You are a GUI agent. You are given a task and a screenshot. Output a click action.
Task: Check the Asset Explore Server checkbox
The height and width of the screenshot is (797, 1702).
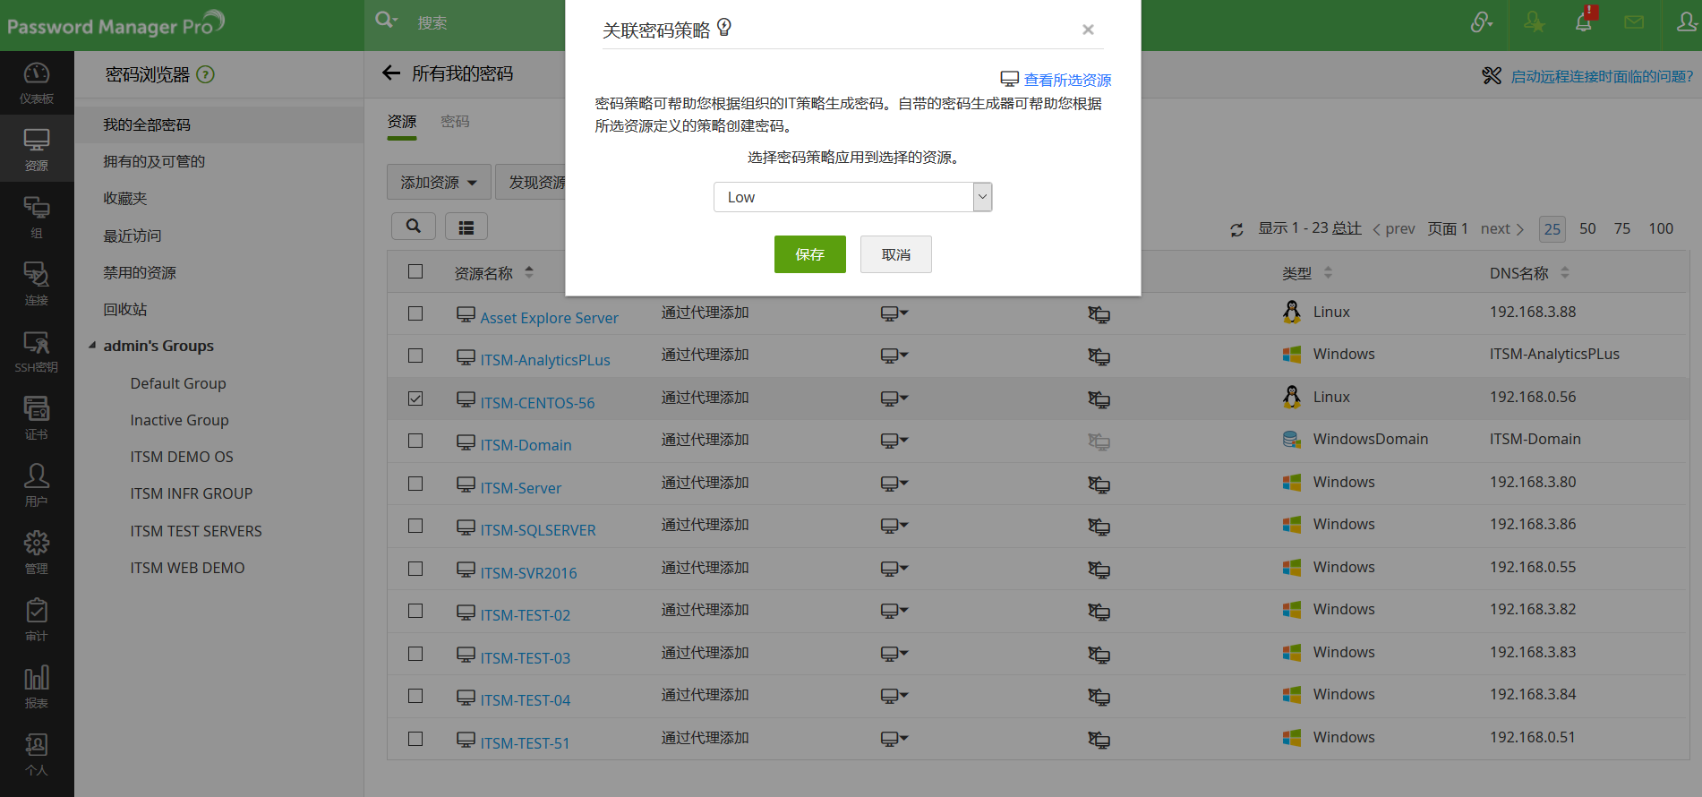coord(415,313)
